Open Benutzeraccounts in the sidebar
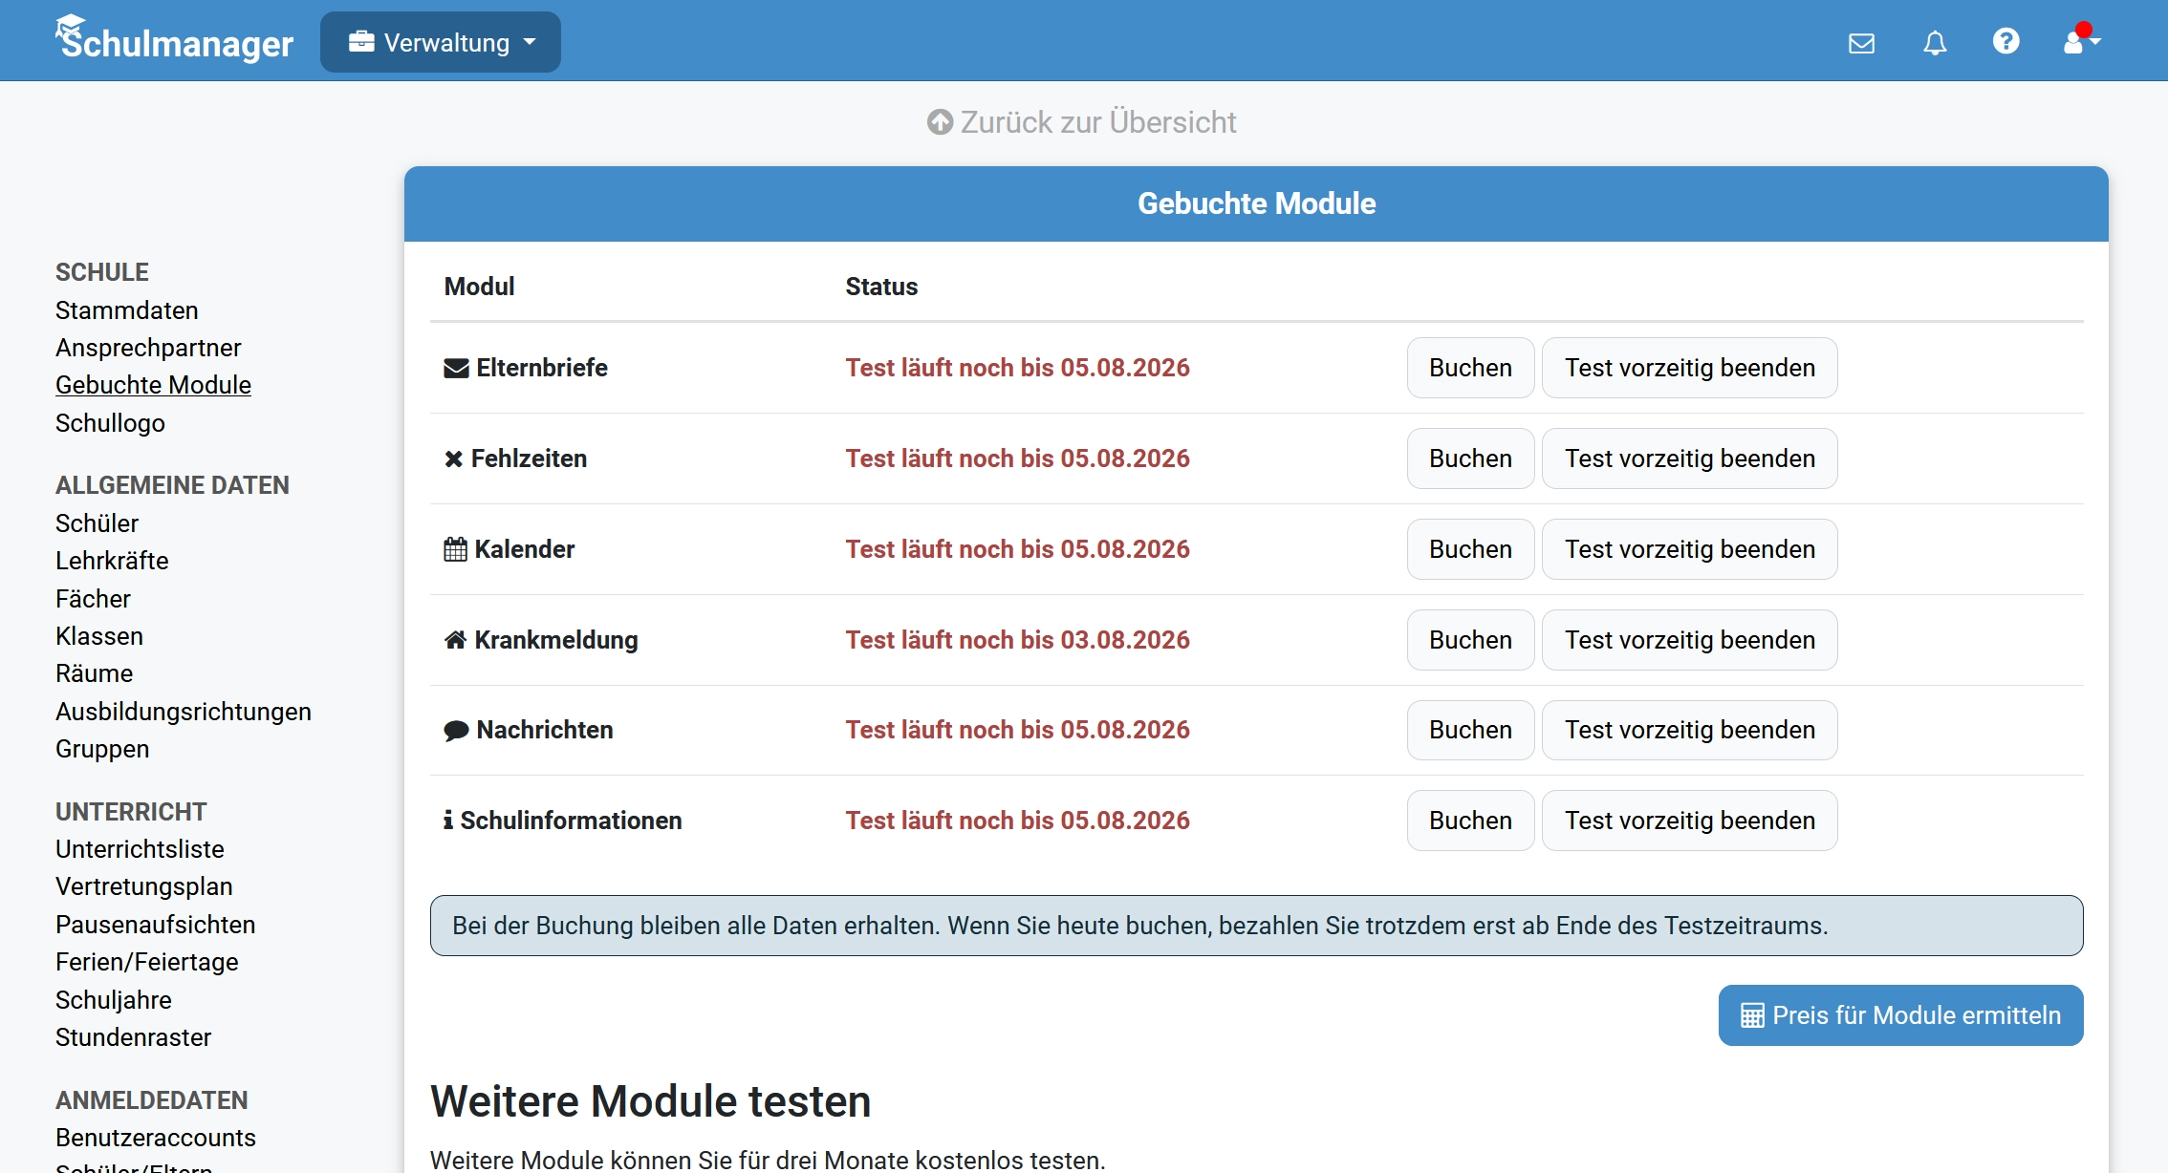 coord(156,1138)
